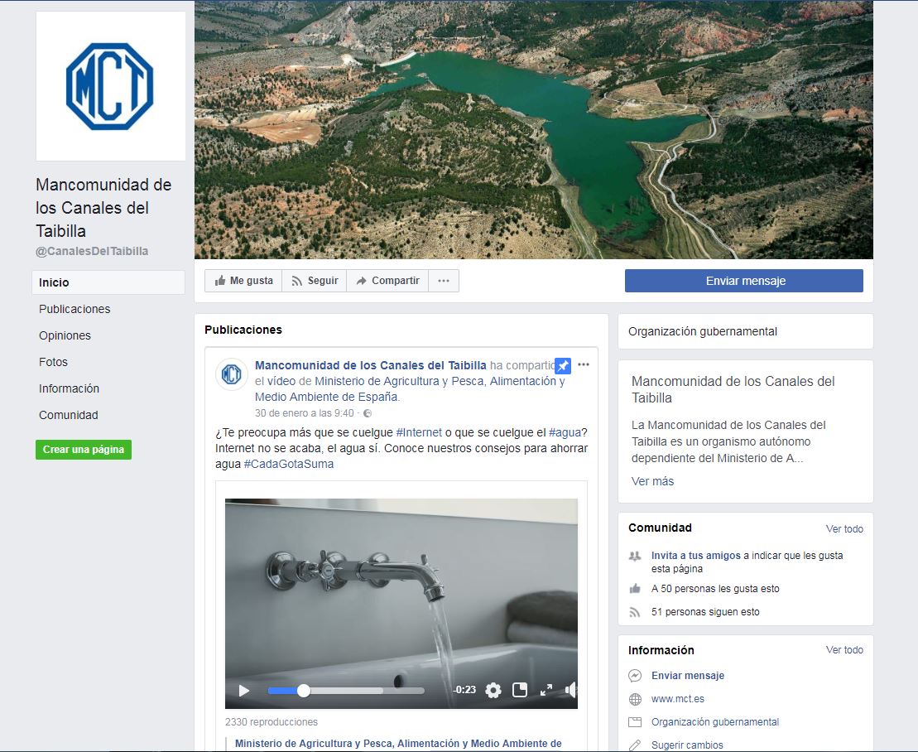Click the faucet video frame
The width and height of the screenshot is (918, 752).
(401, 603)
